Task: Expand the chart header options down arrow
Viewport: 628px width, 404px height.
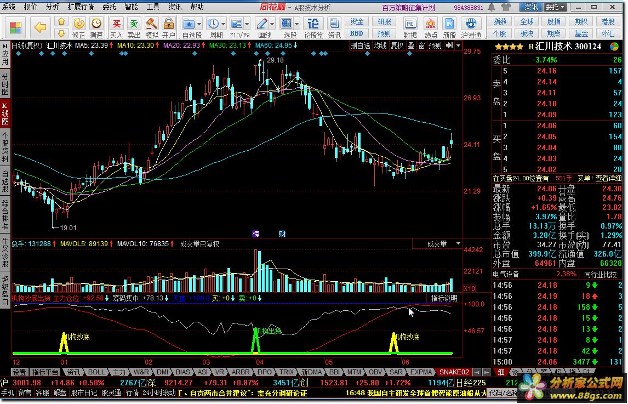Action: 458,45
